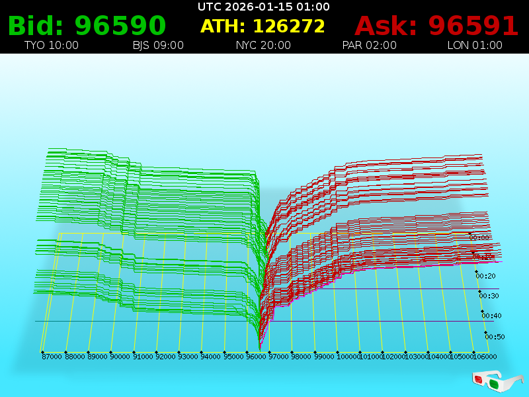Image resolution: width=529 pixels, height=397 pixels.
Task: Click the 00:00 time axis marker
Action: pos(479,238)
